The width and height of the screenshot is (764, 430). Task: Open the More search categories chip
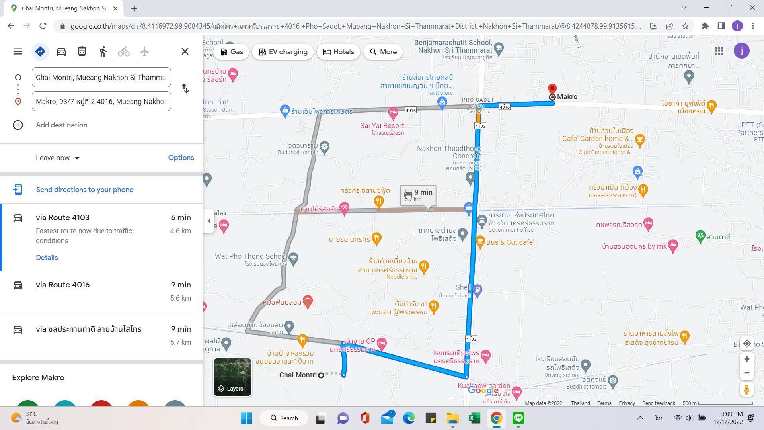383,52
